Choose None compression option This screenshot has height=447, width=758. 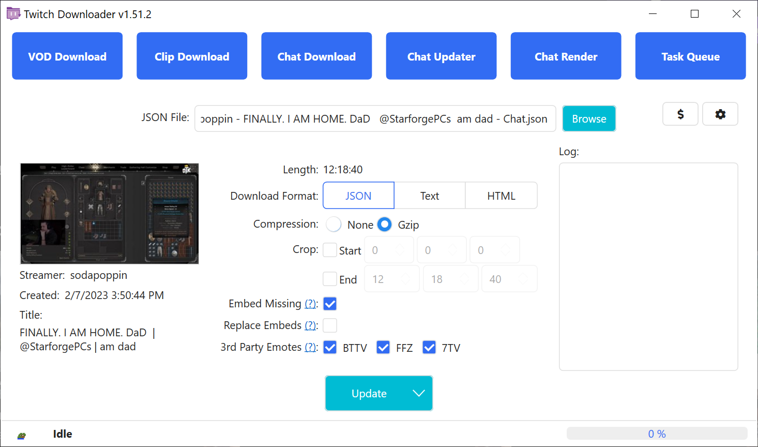coord(333,225)
